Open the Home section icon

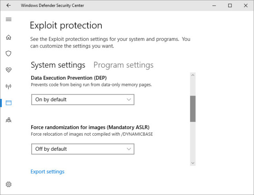(9, 37)
